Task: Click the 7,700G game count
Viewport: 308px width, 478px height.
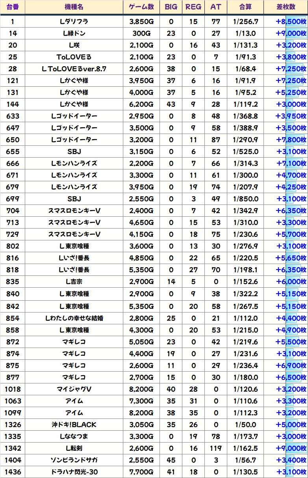Action: (141, 472)
